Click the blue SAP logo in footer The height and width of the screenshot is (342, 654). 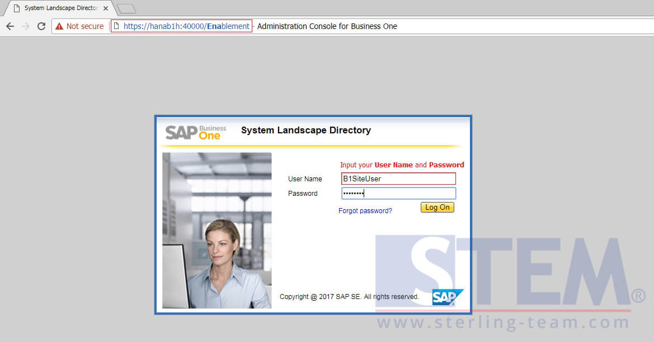[448, 297]
